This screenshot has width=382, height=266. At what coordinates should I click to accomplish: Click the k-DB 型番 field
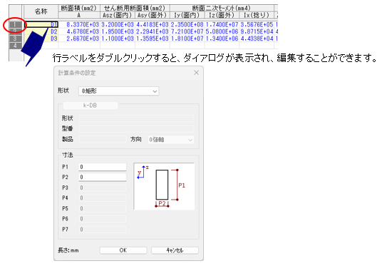click(136, 129)
